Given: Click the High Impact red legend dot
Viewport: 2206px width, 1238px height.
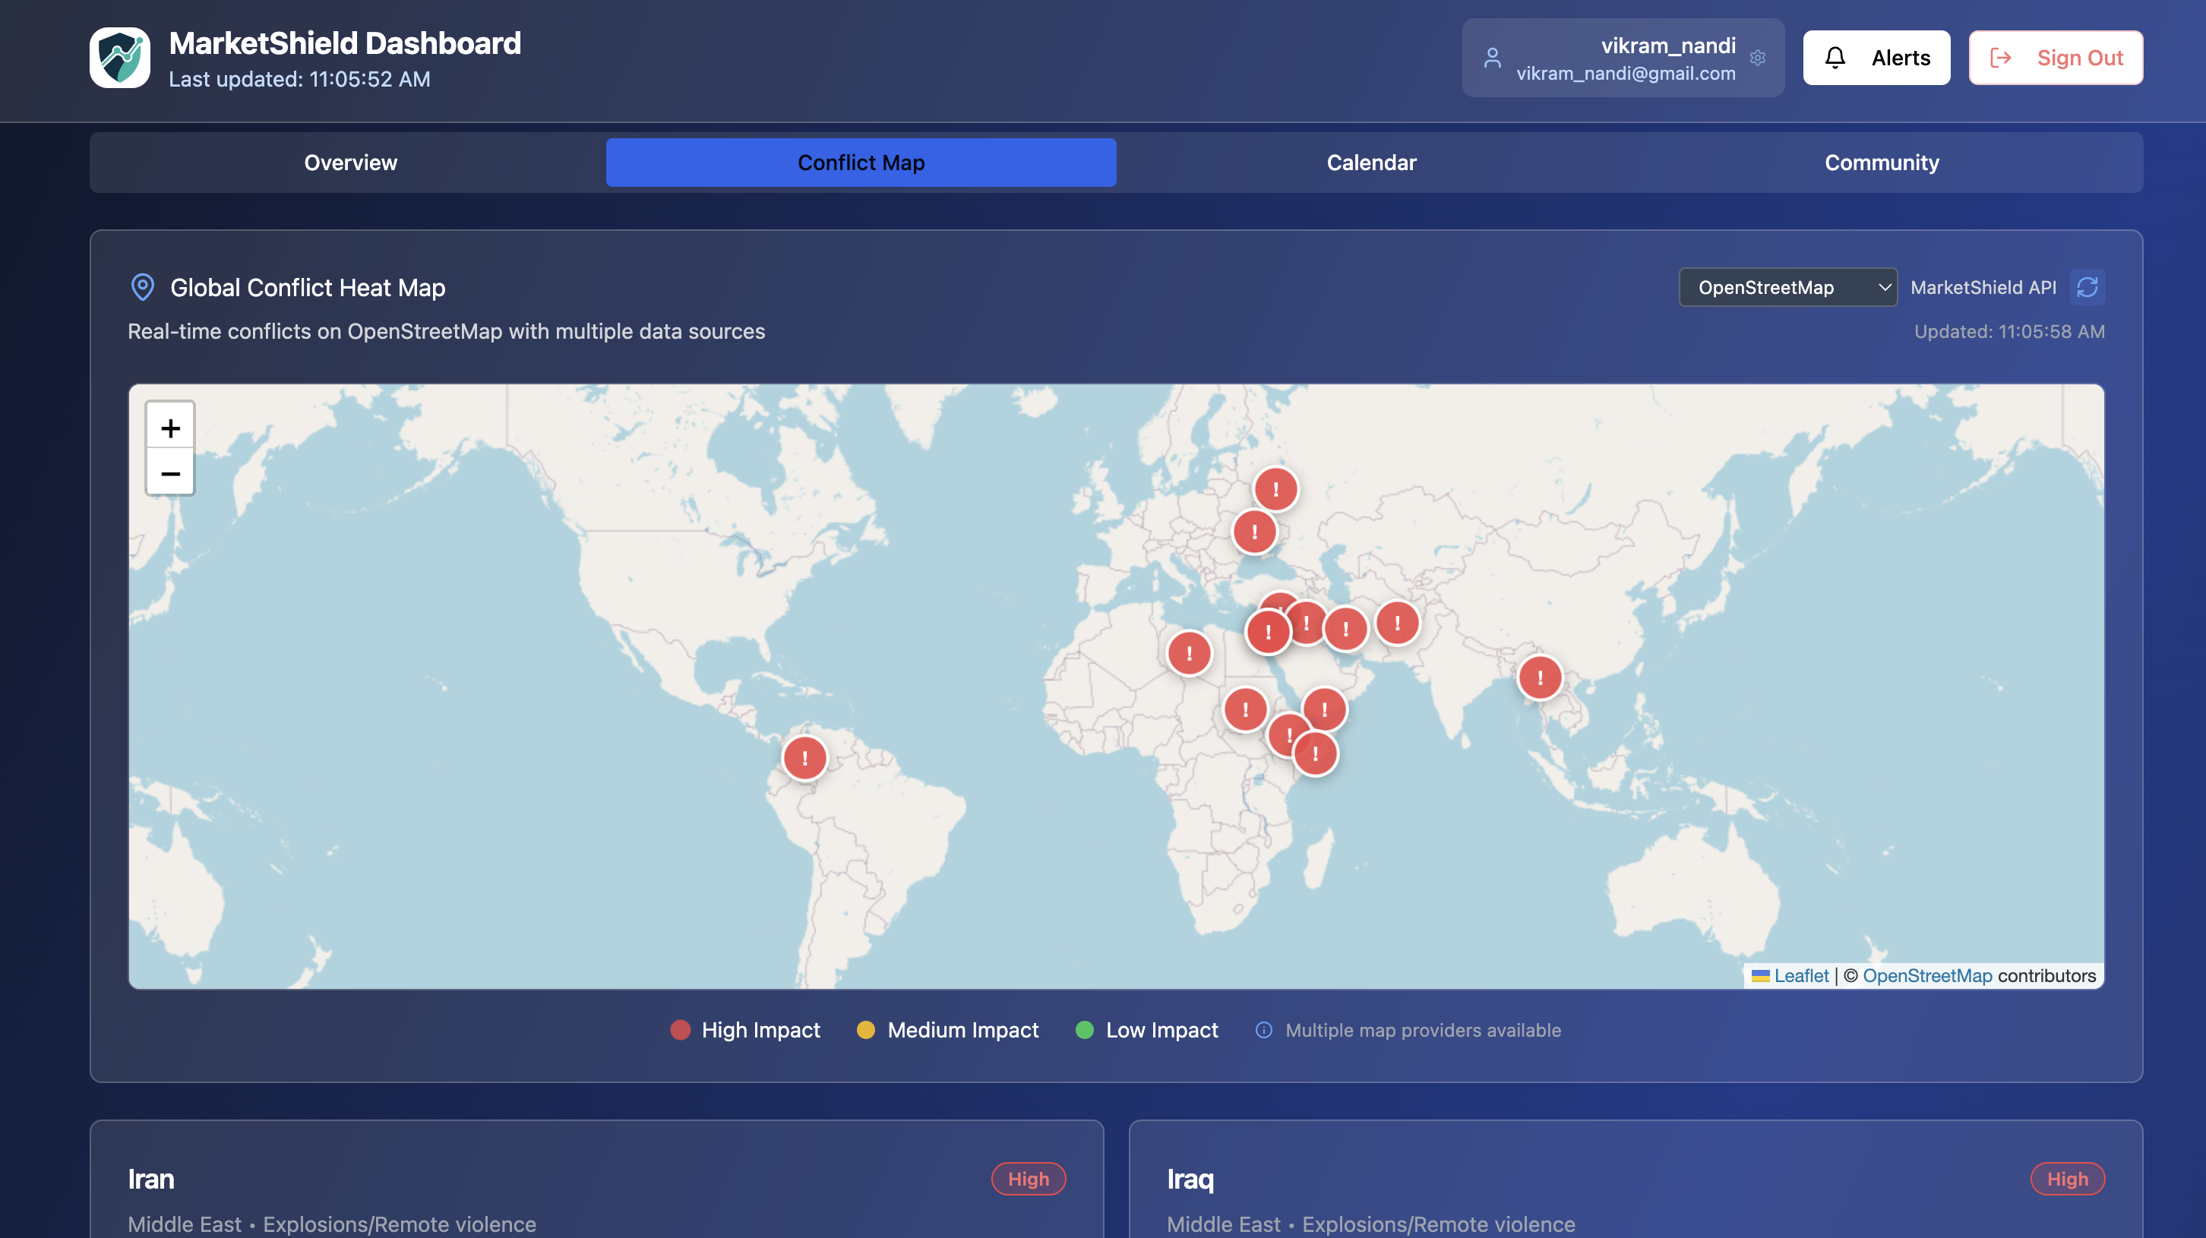Looking at the screenshot, I should pyautogui.click(x=680, y=1030).
